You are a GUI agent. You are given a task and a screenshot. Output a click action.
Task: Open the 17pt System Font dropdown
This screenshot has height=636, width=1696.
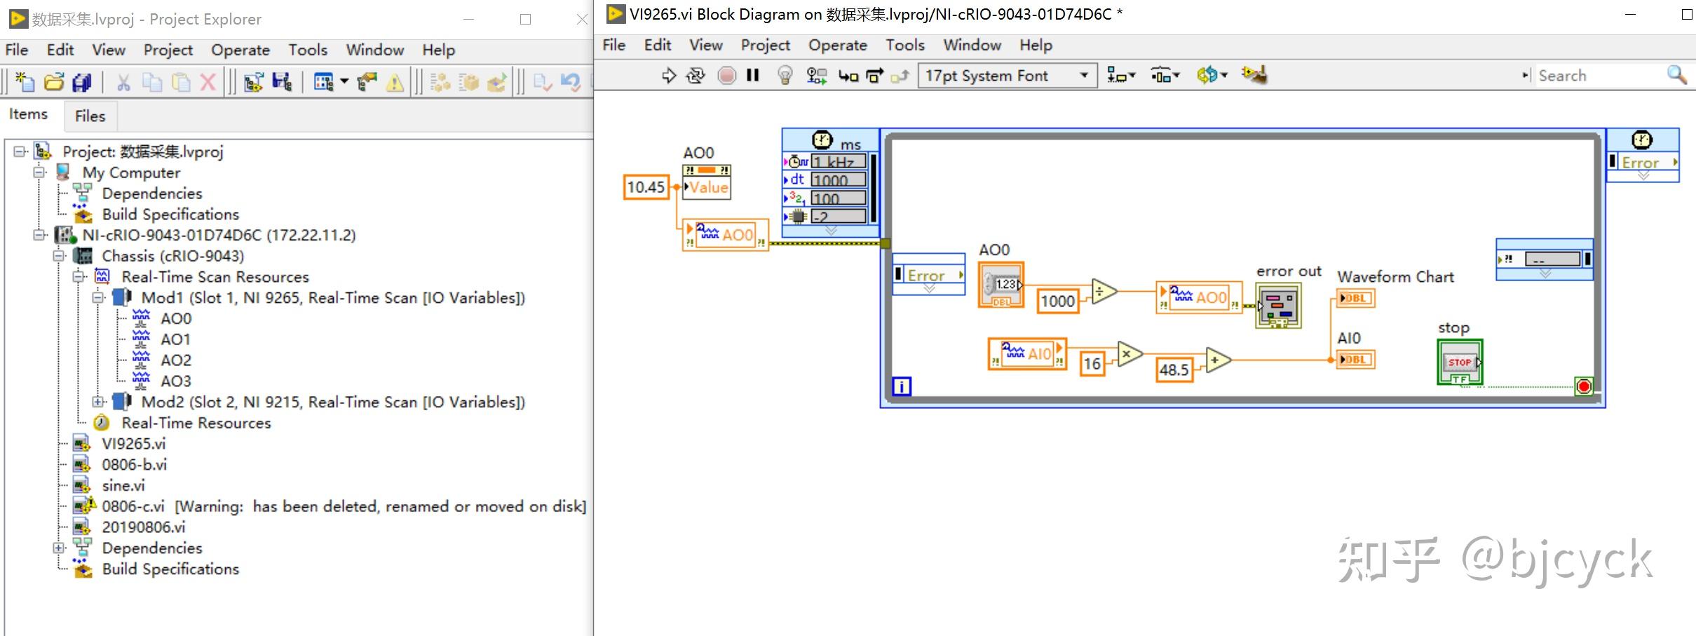click(x=1085, y=75)
